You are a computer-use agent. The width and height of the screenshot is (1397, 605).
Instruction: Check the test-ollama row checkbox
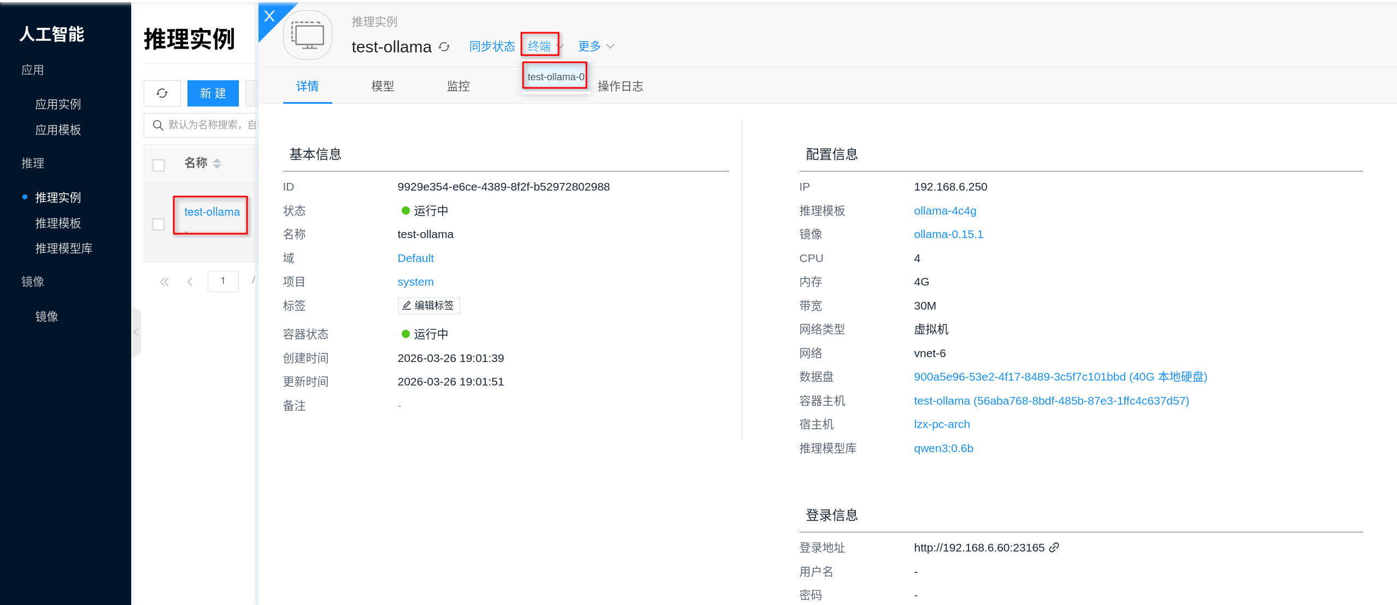point(159,224)
